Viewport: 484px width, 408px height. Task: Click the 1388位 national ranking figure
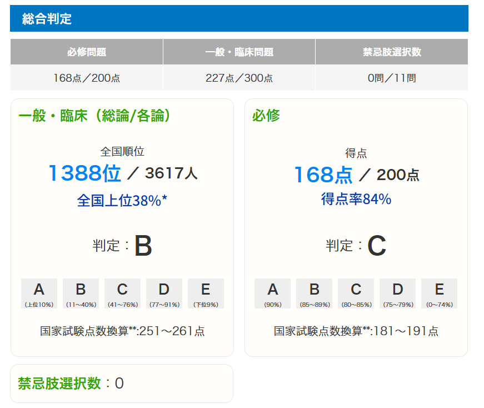click(x=84, y=173)
